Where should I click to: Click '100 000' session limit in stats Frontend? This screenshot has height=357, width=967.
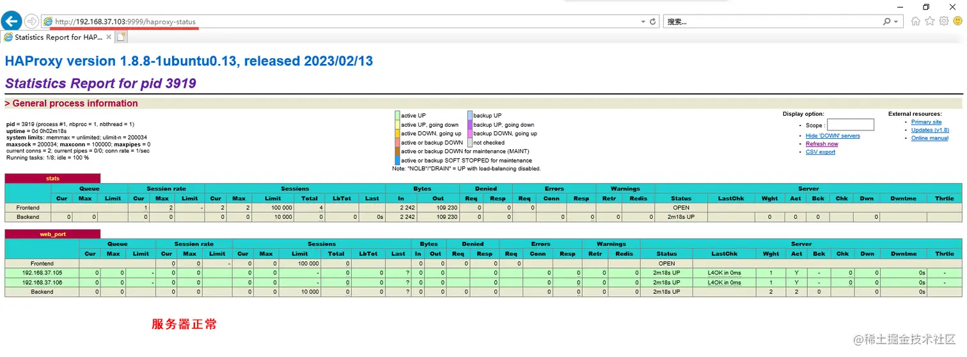point(282,208)
